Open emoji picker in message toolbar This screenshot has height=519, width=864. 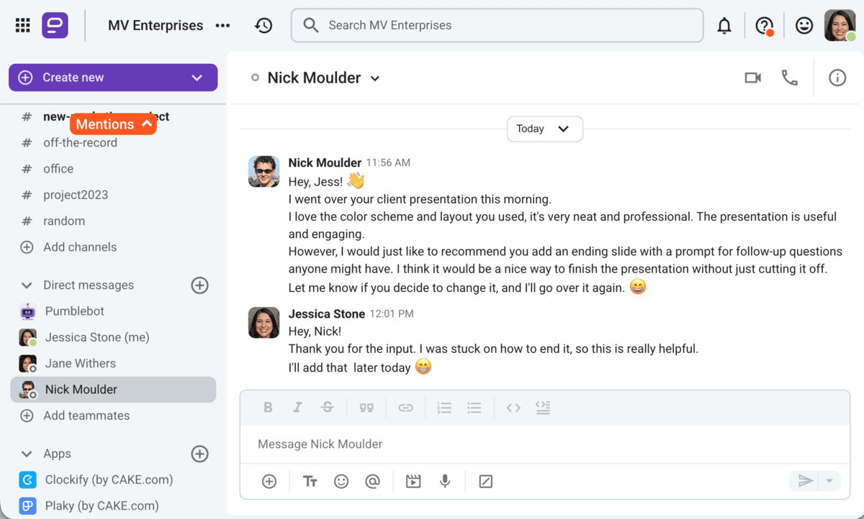[x=341, y=481]
